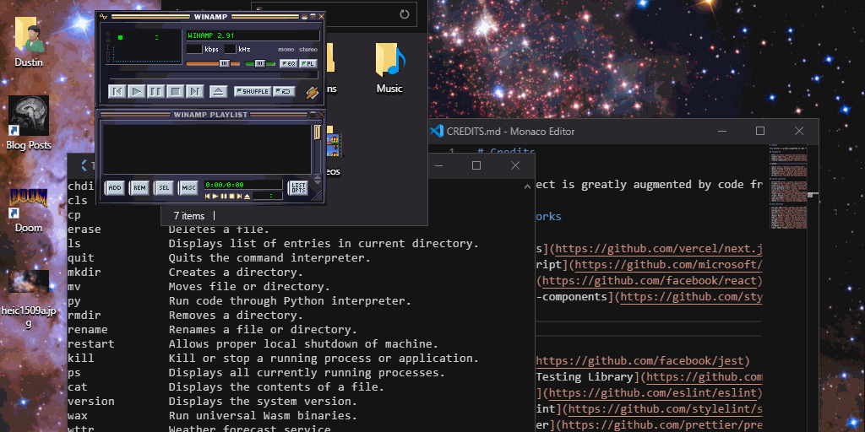Adjust Winamp balance slider
The width and height of the screenshot is (865, 432).
tap(260, 63)
